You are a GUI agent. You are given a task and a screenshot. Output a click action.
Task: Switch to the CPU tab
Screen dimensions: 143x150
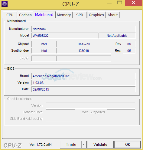(10, 15)
